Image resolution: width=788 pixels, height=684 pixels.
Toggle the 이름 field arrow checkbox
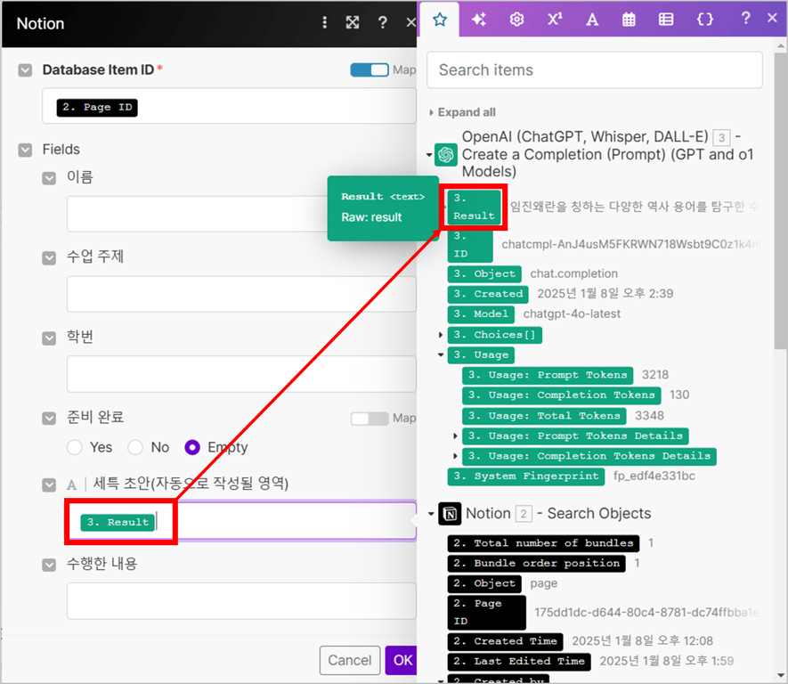[x=49, y=178]
